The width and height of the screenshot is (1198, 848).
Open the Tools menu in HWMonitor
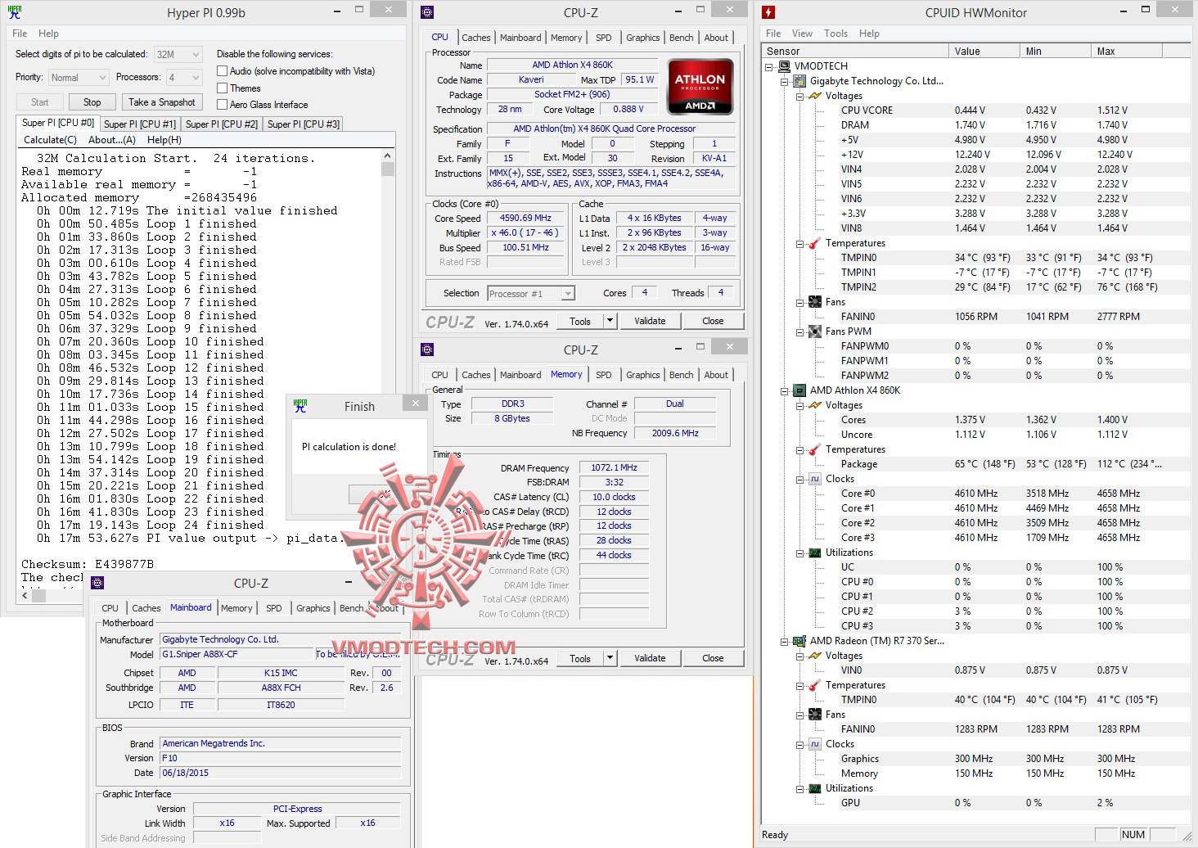tap(835, 34)
